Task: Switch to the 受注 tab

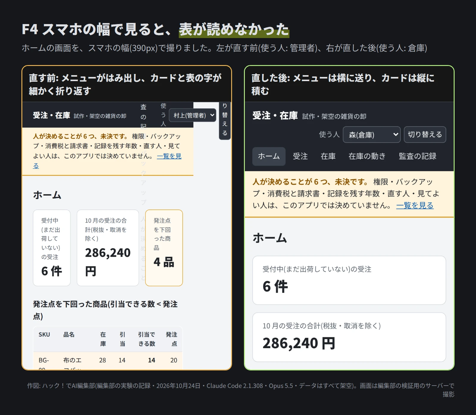Action: coord(300,156)
